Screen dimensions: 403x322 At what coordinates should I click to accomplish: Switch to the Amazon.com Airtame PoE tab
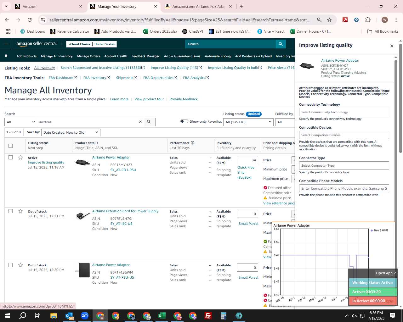click(198, 6)
